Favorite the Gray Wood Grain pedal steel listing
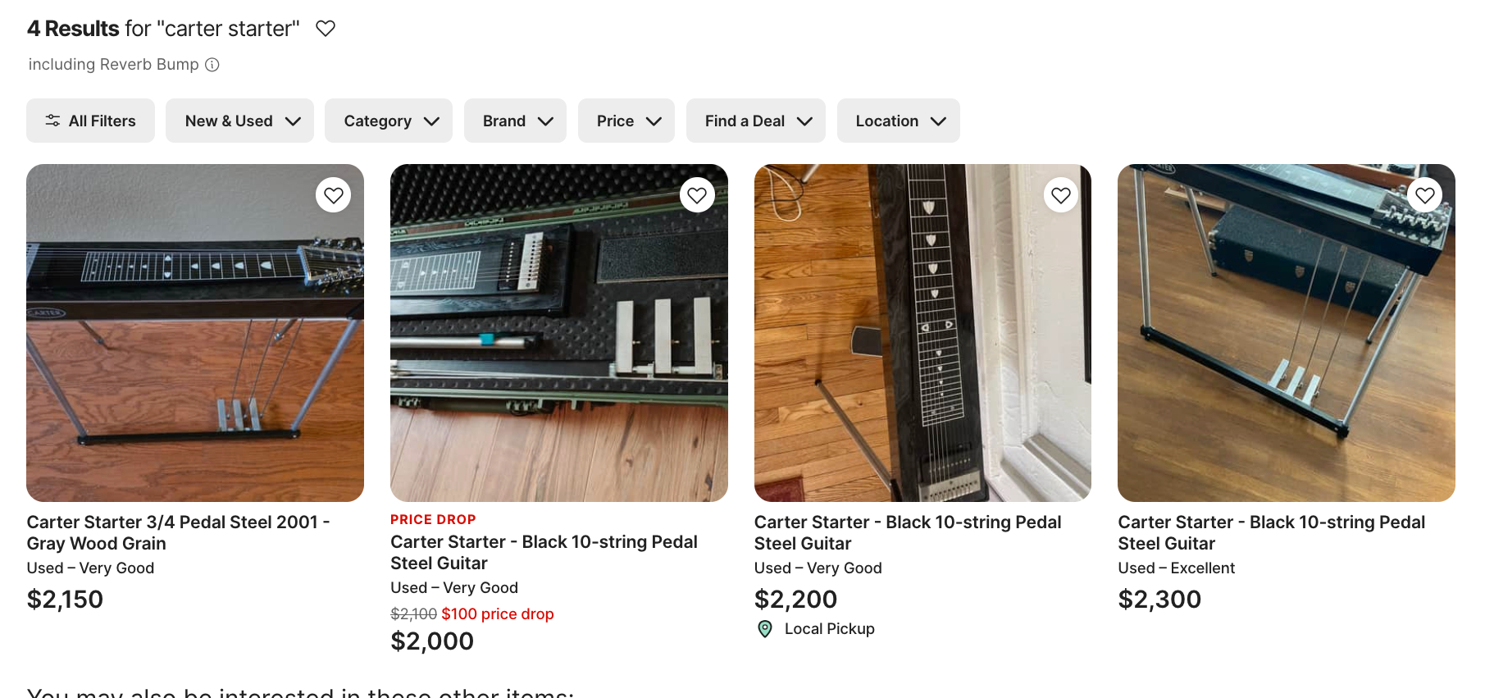The image size is (1494, 698). click(333, 195)
